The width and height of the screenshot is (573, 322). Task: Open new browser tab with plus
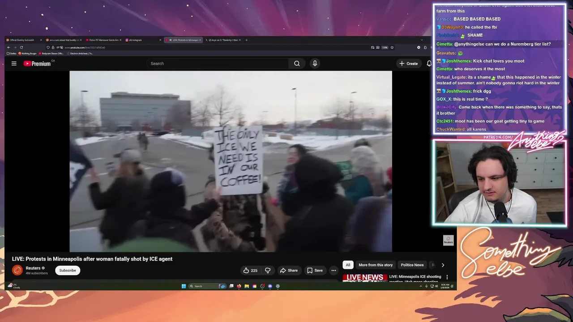(246, 40)
